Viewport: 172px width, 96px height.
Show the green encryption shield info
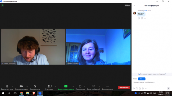(x=2, y=5)
